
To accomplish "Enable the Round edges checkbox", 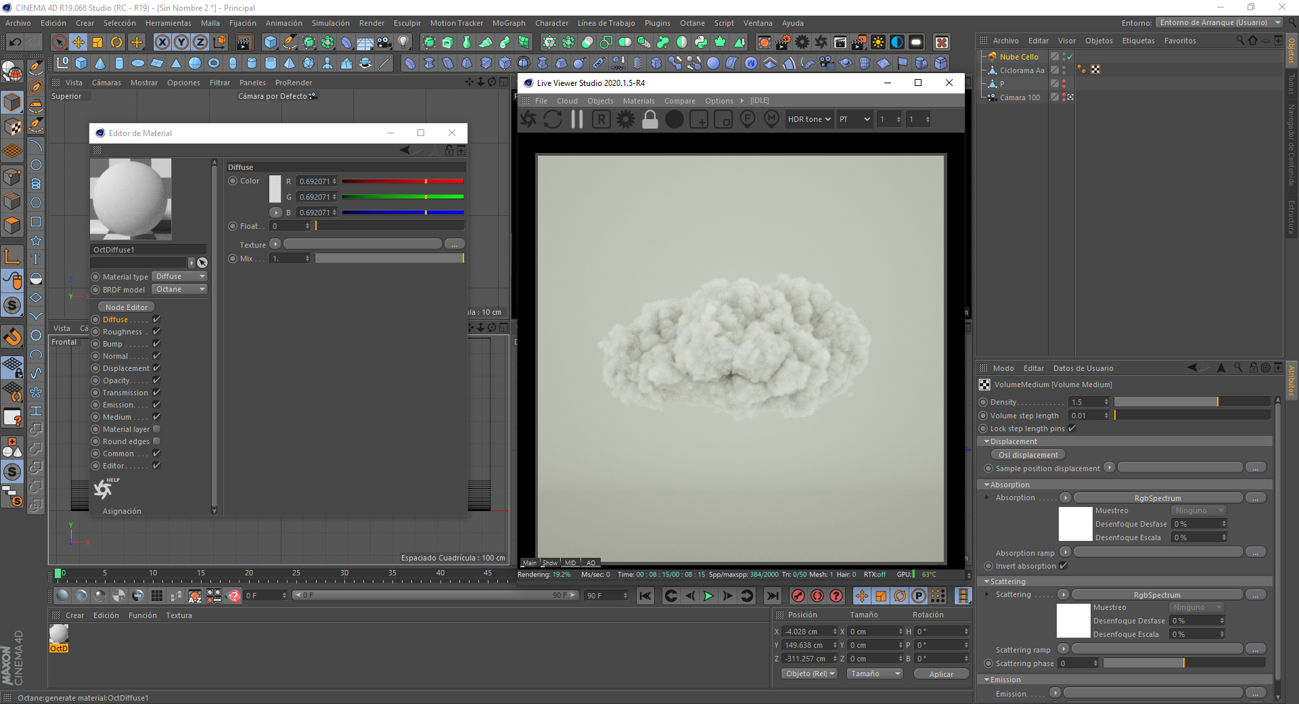I will click(156, 441).
